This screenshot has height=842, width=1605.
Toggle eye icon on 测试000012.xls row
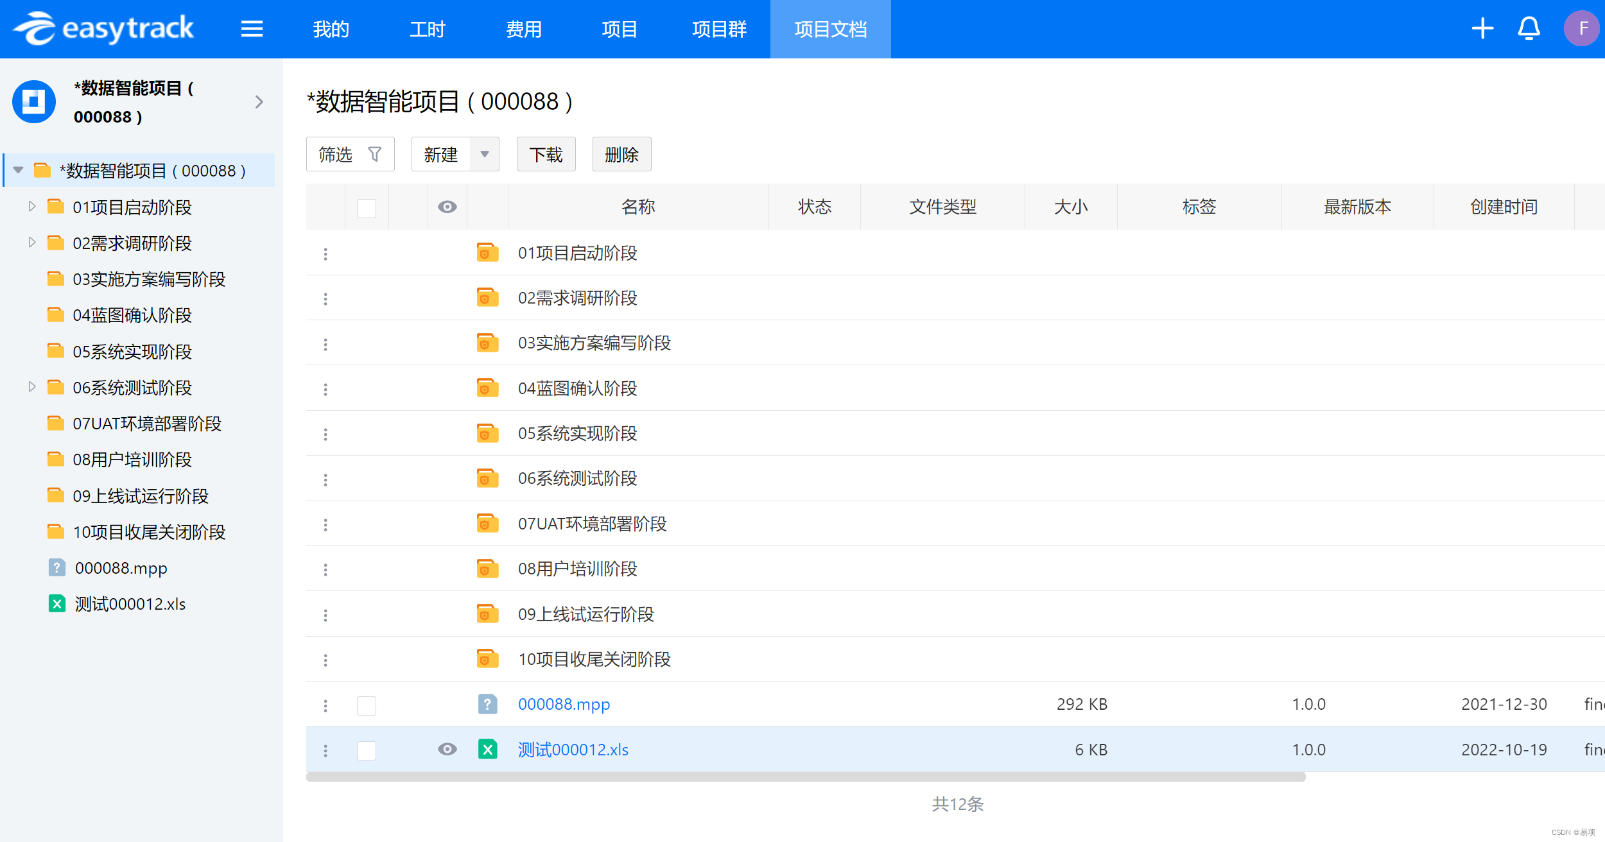click(447, 749)
